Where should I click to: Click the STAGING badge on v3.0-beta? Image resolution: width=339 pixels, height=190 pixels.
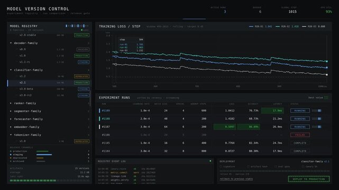(x=84, y=89)
